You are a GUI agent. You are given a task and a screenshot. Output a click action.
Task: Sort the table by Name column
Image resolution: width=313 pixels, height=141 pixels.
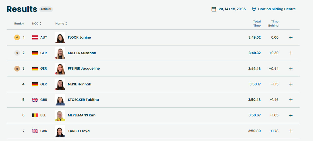[61, 23]
